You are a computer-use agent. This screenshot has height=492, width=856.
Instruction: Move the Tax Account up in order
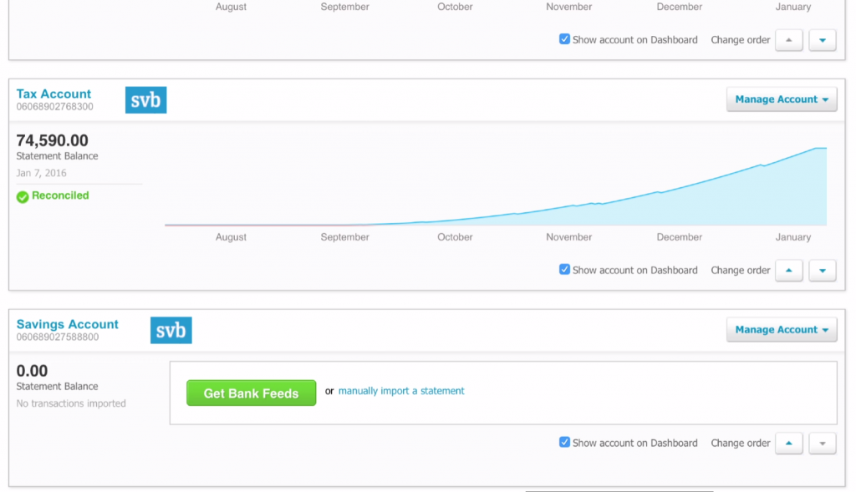point(789,271)
